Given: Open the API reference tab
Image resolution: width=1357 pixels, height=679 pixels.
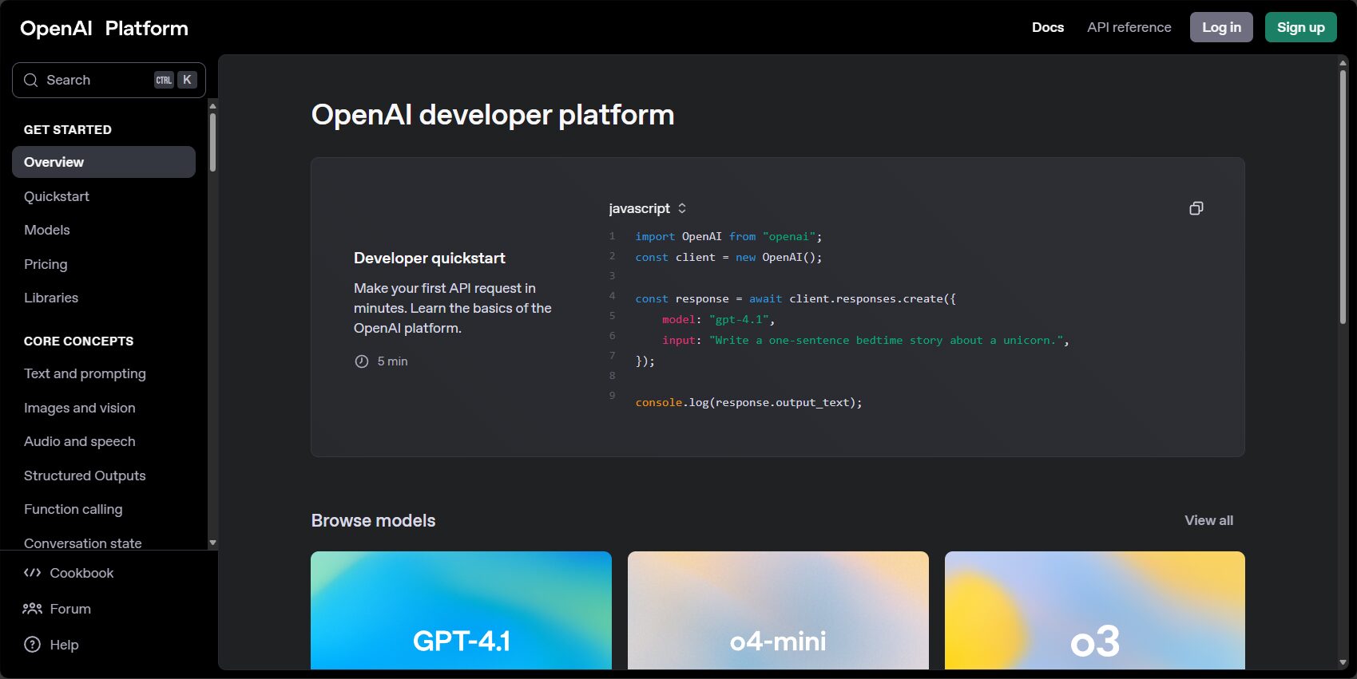Looking at the screenshot, I should pyautogui.click(x=1129, y=27).
